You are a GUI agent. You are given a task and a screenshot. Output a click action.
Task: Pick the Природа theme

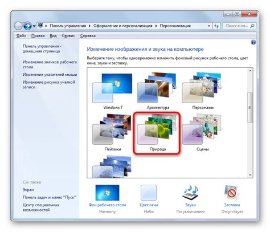click(157, 133)
